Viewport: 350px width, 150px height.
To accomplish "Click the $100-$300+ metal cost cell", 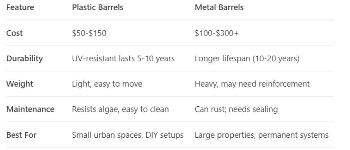I will (217, 33).
